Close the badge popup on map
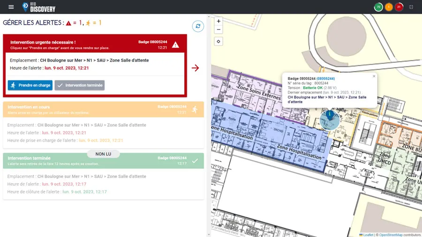 (x=374, y=76)
